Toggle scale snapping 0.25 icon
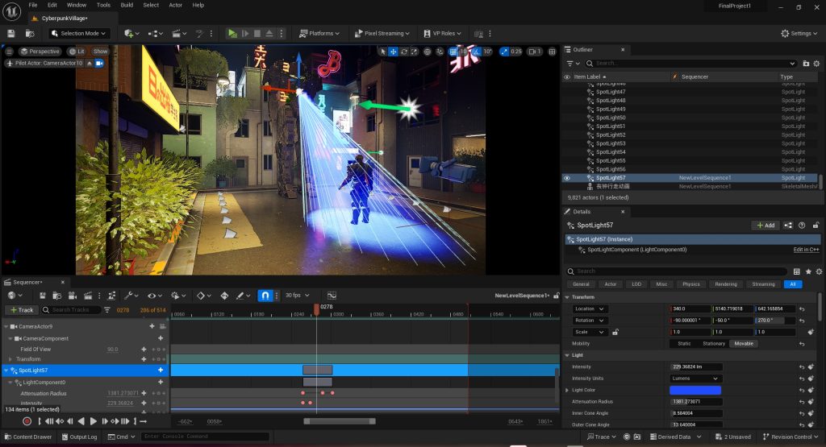Screen dimensions: 826x447 pos(504,52)
